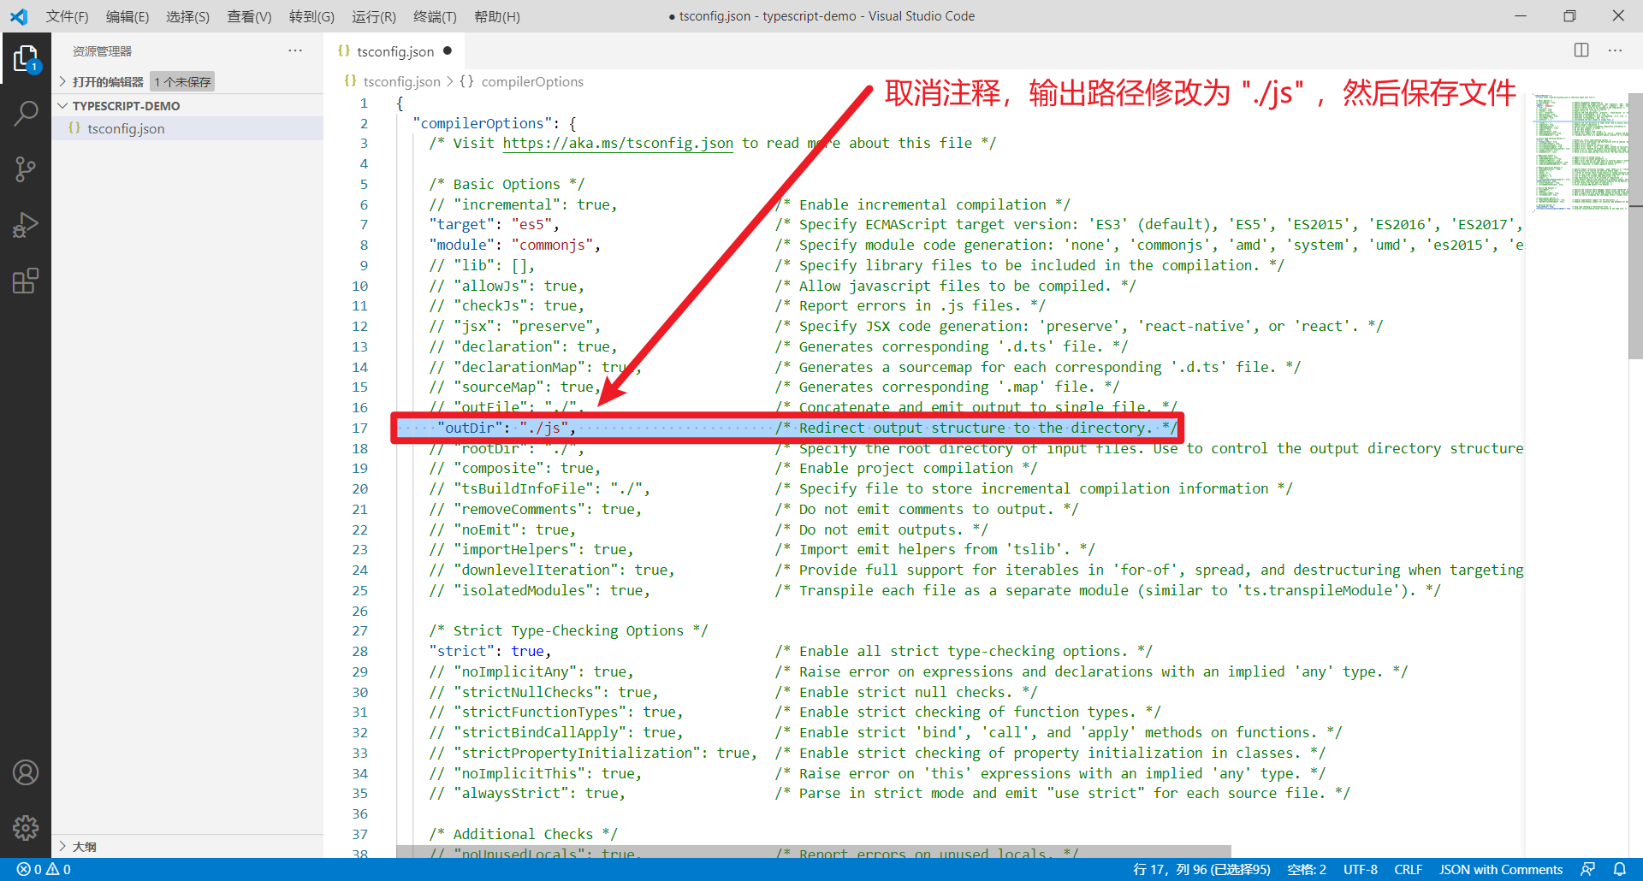The height and width of the screenshot is (881, 1643).
Task: Switch to the tsconfig.json editor tab
Action: click(x=395, y=51)
